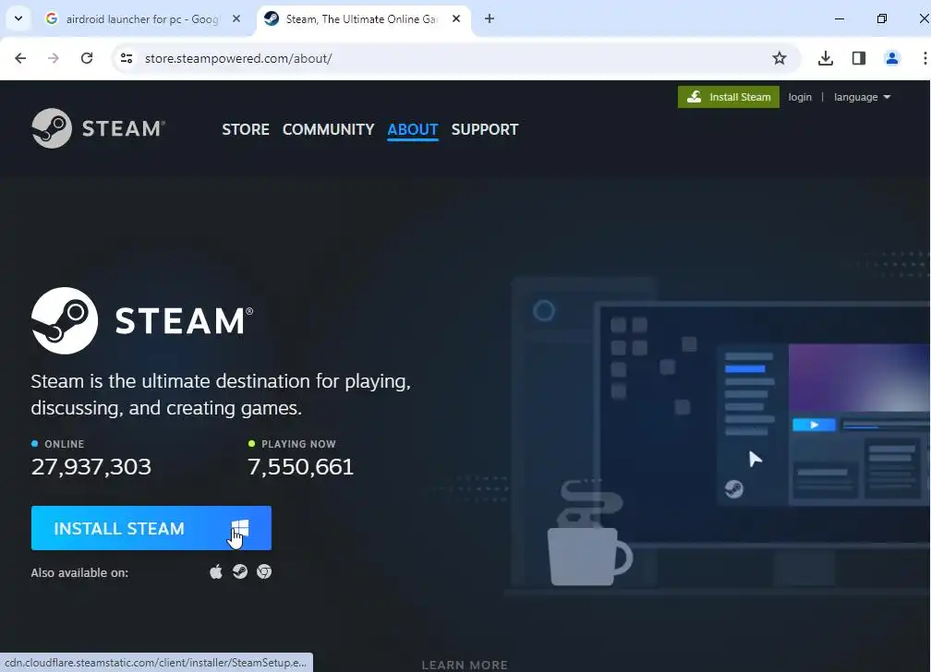Expand the language dropdown
931x672 pixels.
click(x=862, y=97)
